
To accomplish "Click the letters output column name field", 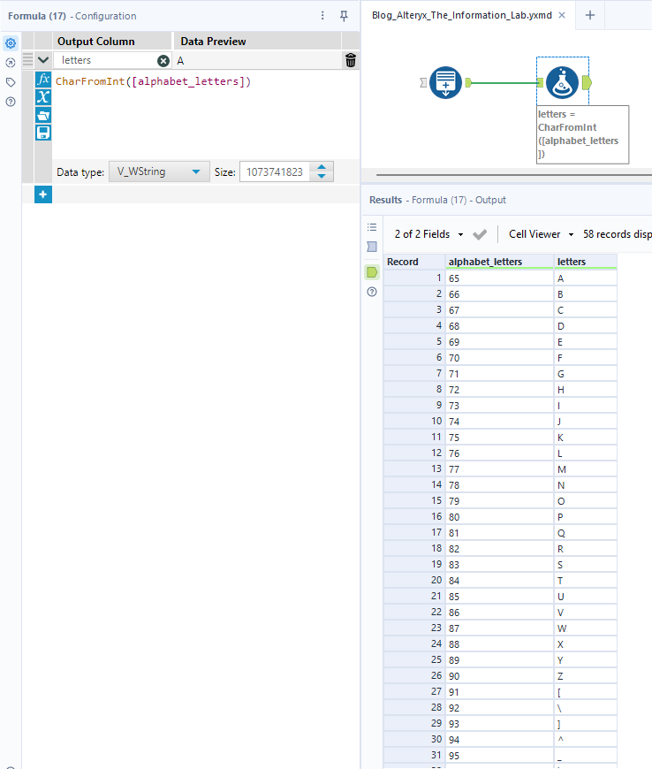I will (x=106, y=60).
